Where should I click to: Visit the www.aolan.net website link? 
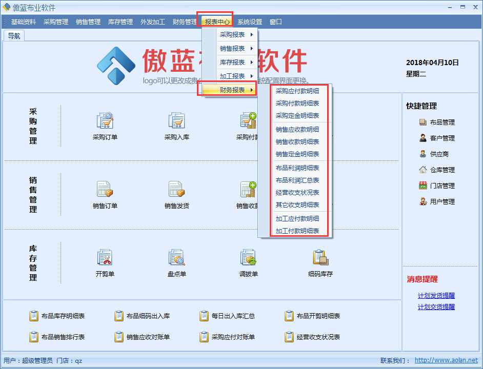click(x=446, y=361)
